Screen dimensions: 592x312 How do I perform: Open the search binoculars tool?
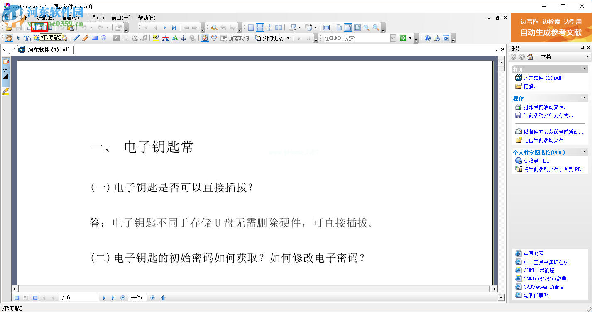pos(214,28)
